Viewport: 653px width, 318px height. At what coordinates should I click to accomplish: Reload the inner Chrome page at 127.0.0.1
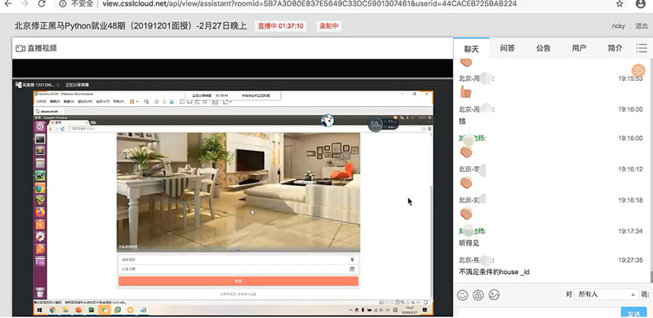pyautogui.click(x=63, y=129)
